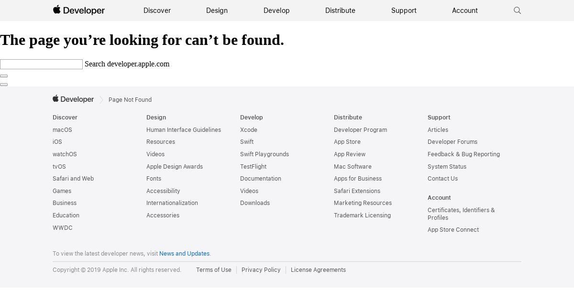574x301 pixels.
Task: Open the Education footer link
Action: (x=66, y=215)
